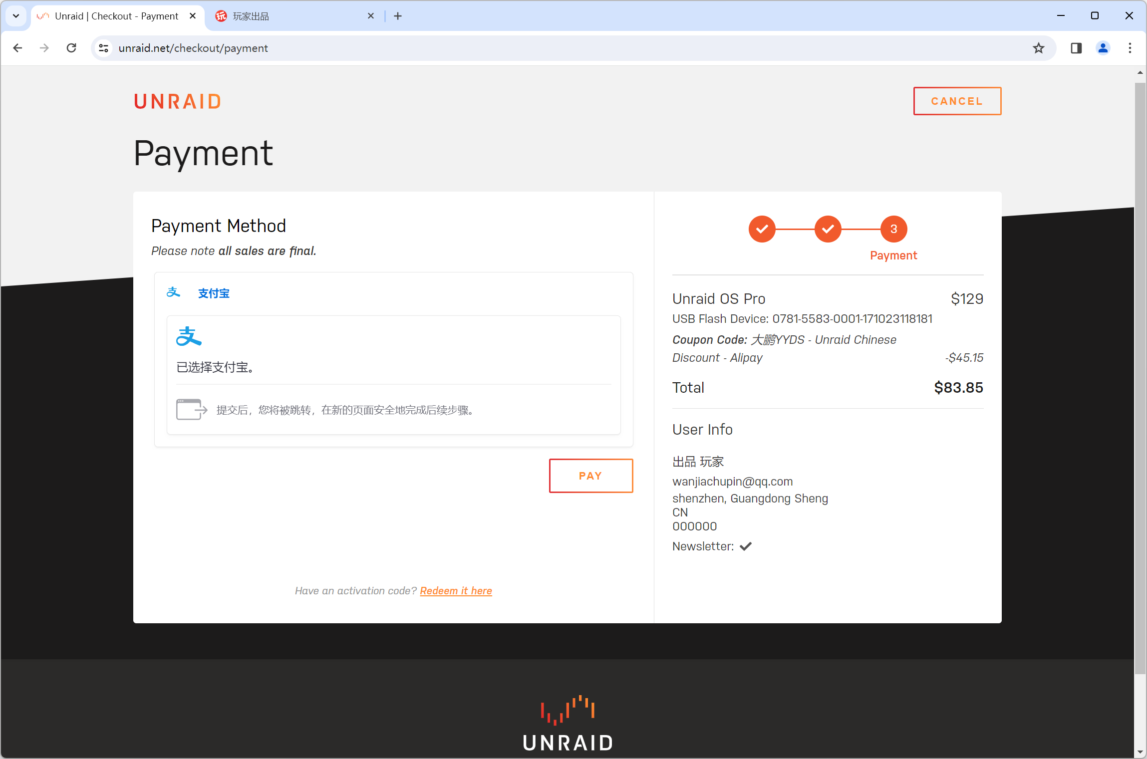Click the footer UNRAID logo
The width and height of the screenshot is (1147, 759).
tap(568, 724)
